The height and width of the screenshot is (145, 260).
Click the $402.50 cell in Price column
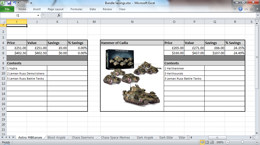coord(17,53)
